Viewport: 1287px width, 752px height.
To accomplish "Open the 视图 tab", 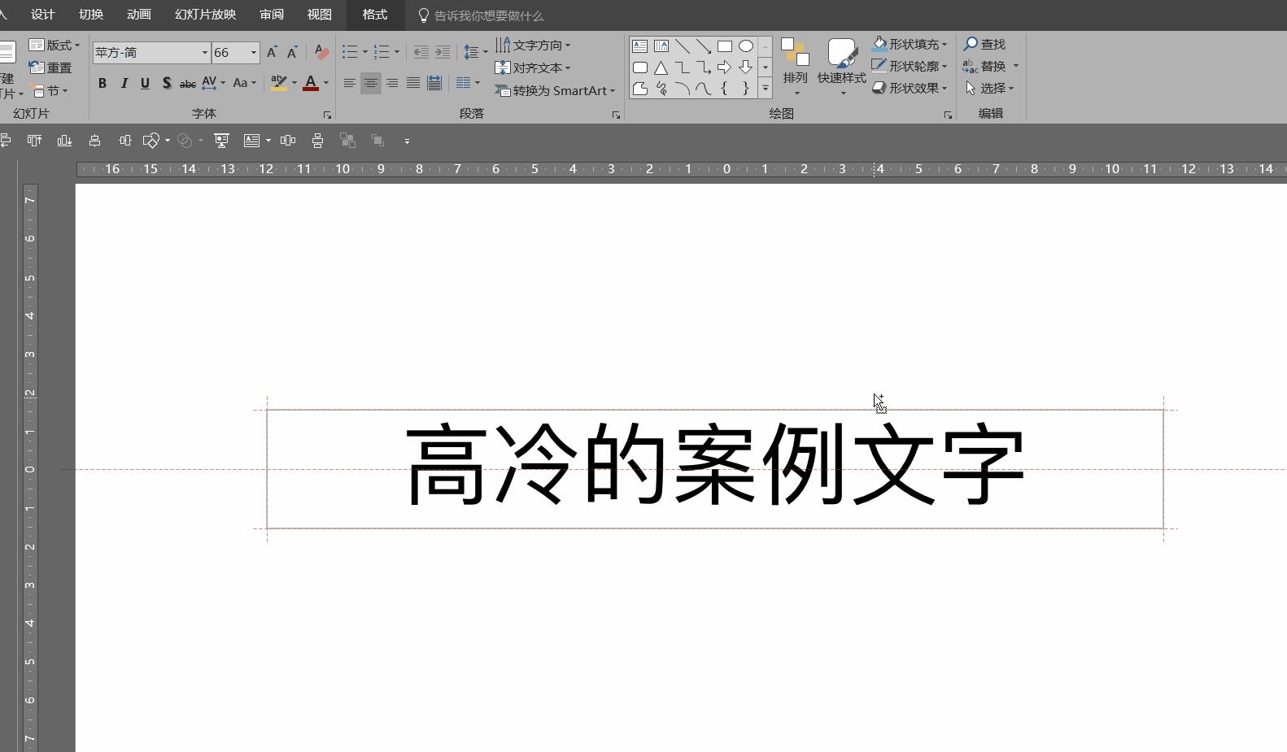I will [x=320, y=15].
